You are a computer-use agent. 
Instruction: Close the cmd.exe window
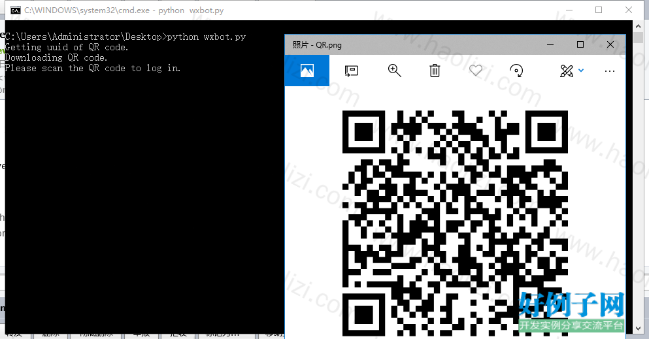[x=628, y=10]
